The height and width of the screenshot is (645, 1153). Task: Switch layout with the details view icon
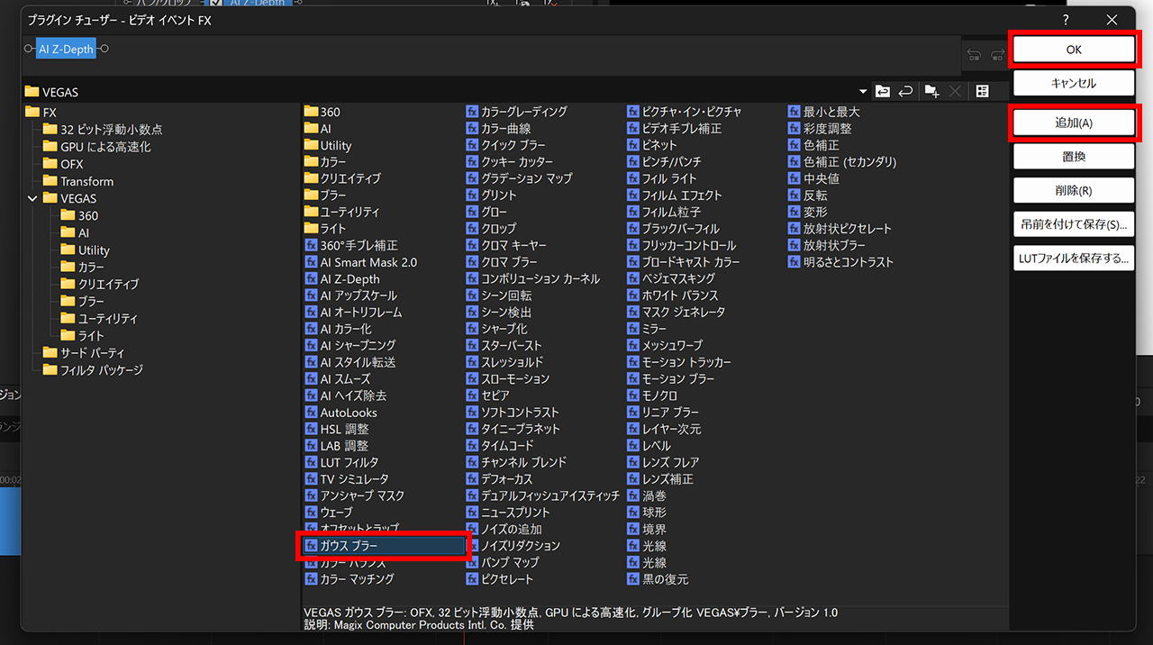pyautogui.click(x=982, y=91)
